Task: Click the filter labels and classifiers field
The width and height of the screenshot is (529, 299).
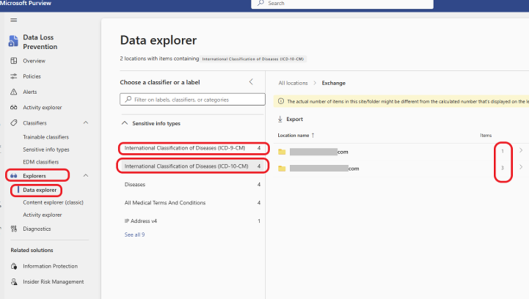Action: click(192, 99)
